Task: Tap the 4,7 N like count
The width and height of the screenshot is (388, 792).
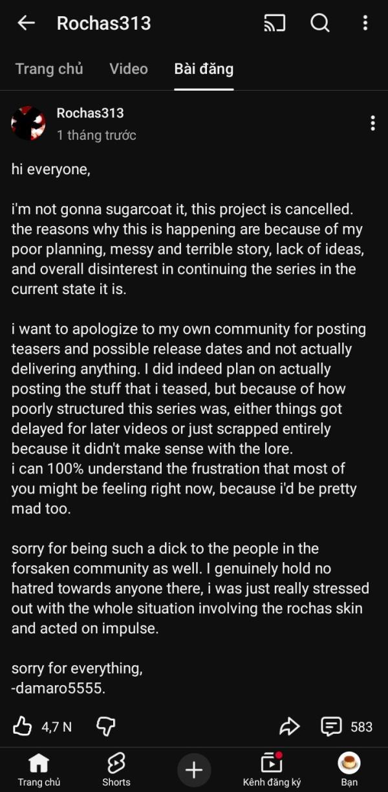Action: coord(57,727)
